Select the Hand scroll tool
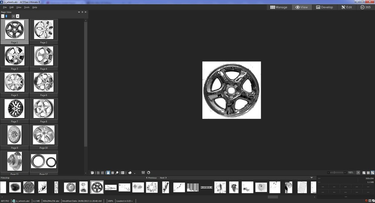Screen dimensions: 375x203 coord(108,173)
